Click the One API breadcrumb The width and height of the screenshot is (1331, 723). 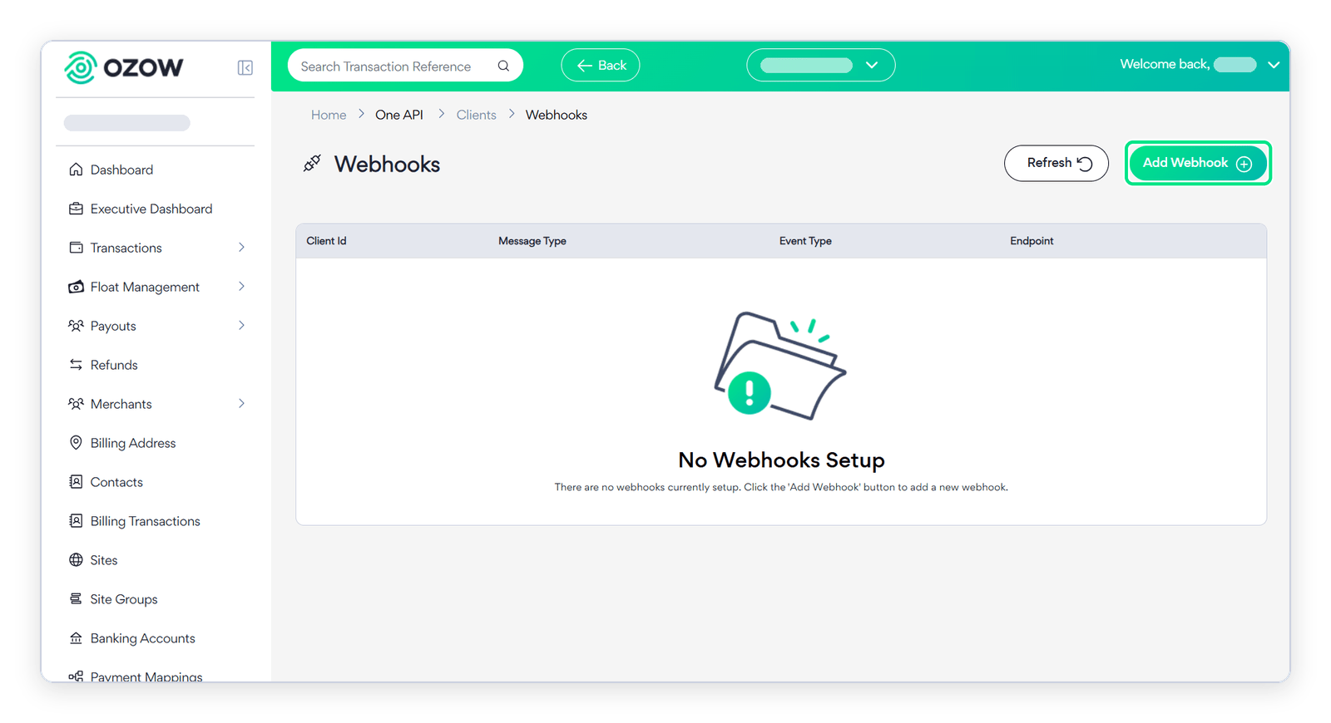399,115
